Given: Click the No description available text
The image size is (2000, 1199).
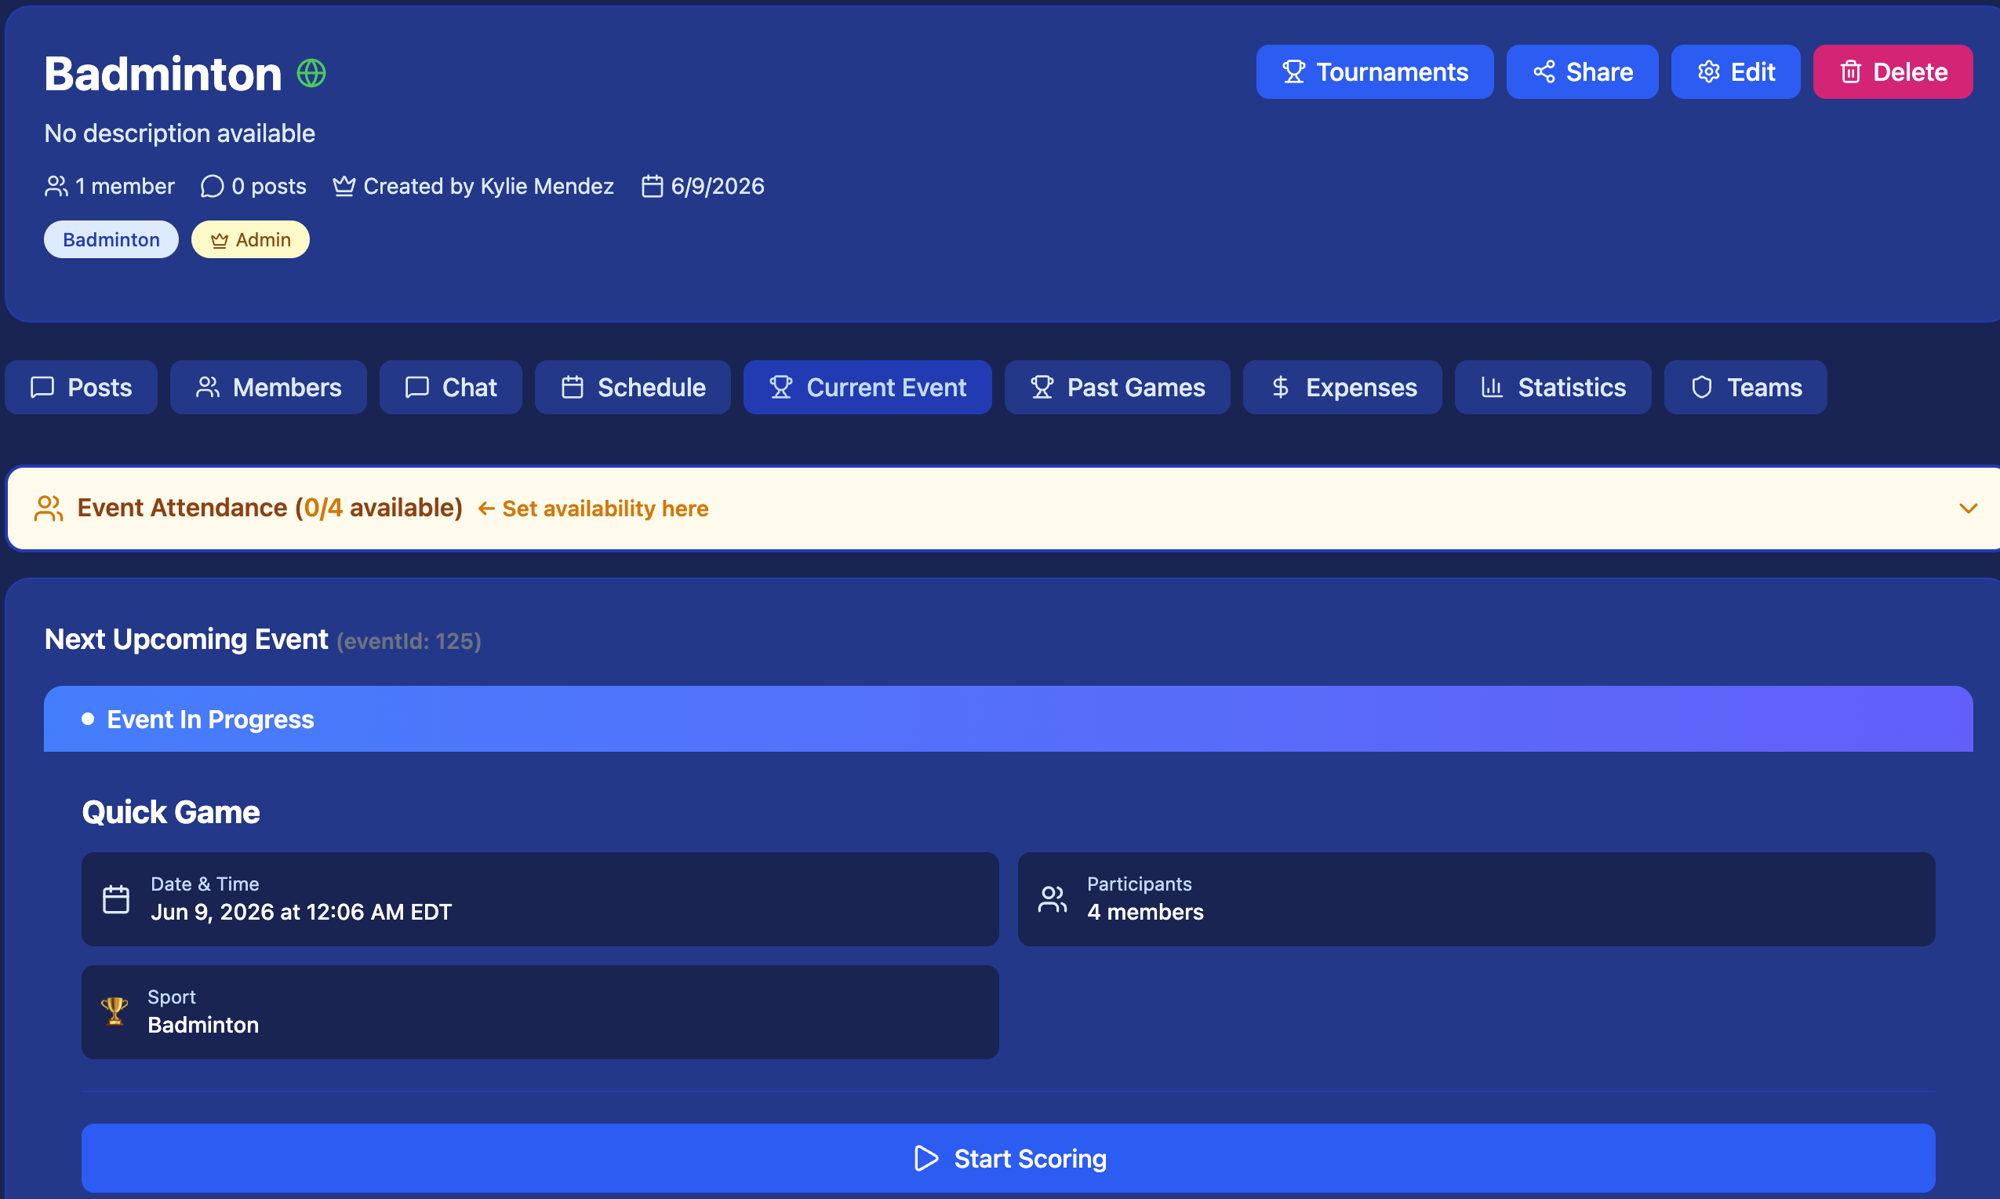Looking at the screenshot, I should [180, 133].
